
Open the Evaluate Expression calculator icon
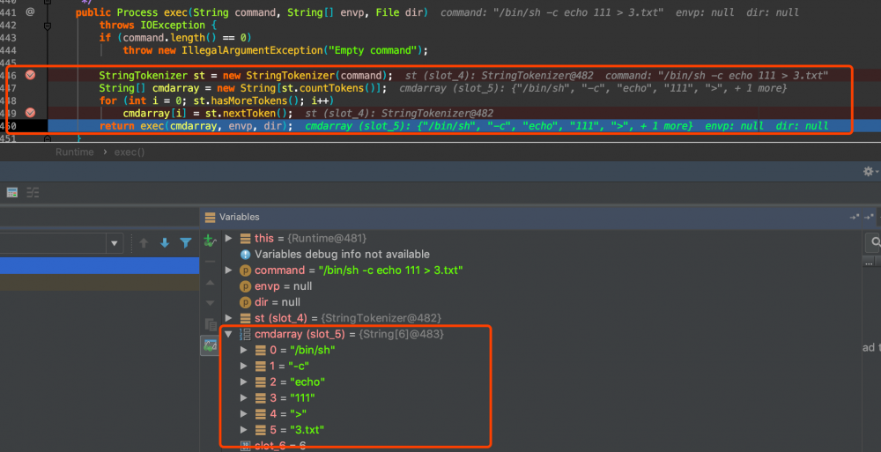[x=11, y=192]
